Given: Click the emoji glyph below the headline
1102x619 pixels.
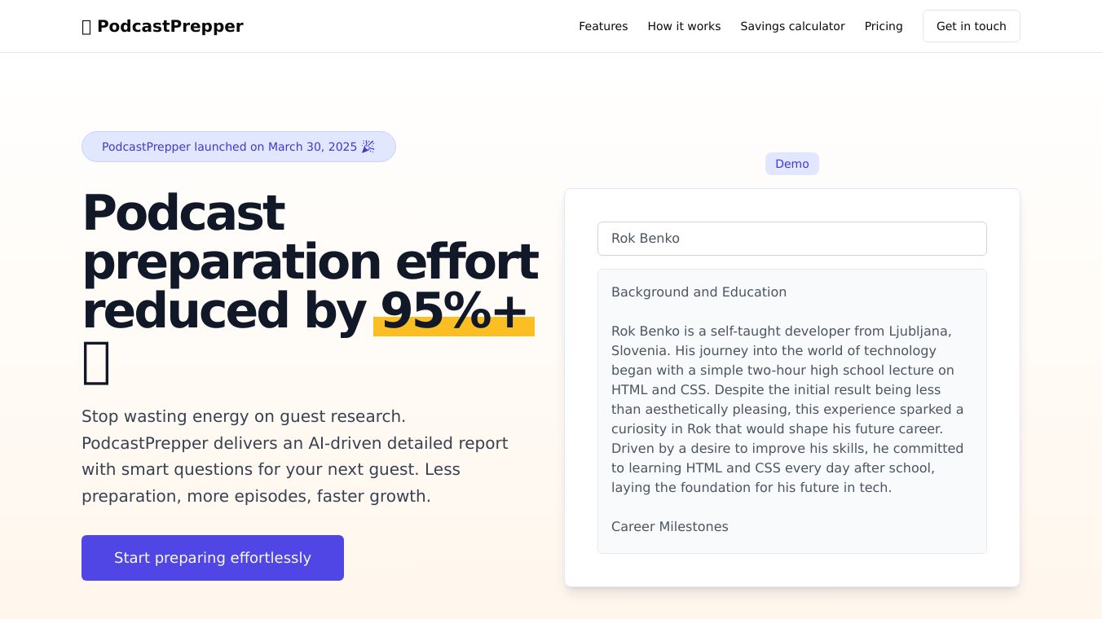Looking at the screenshot, I should [x=96, y=363].
